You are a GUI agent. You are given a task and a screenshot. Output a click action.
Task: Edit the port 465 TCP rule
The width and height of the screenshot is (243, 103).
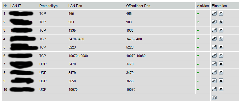(214, 13)
